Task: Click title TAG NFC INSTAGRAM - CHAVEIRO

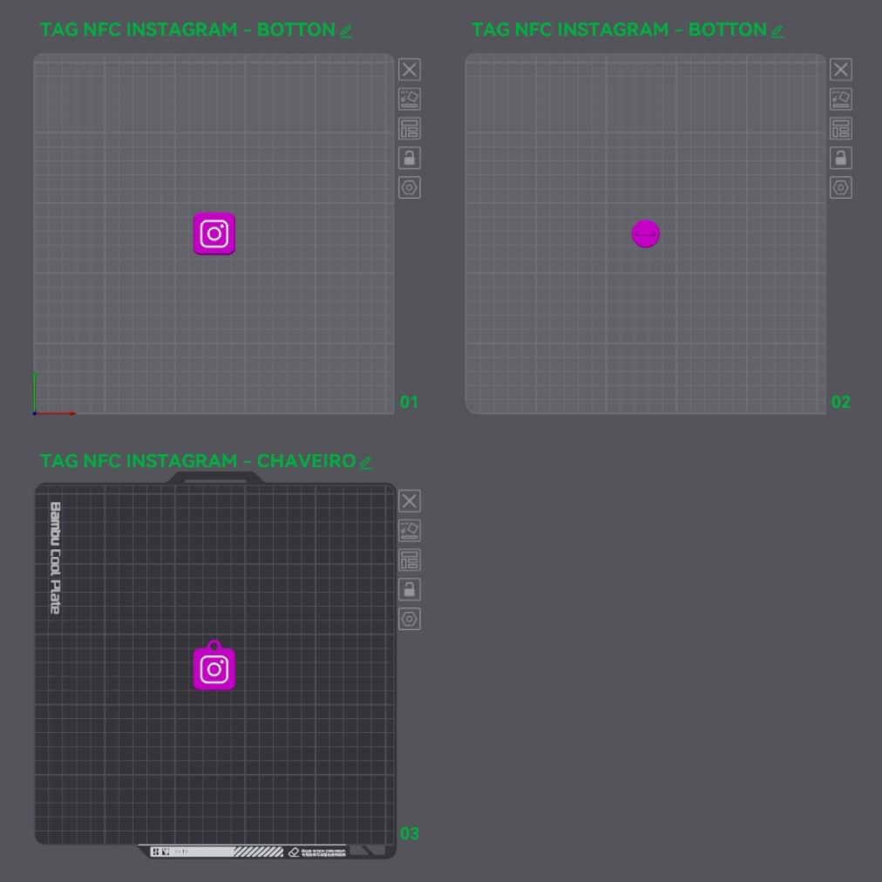Action: 198,461
